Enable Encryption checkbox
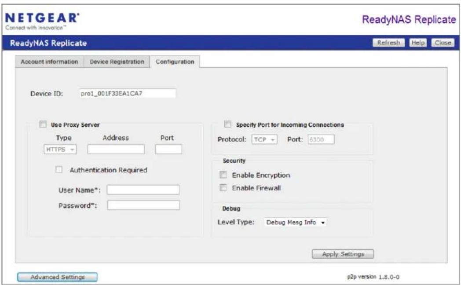Viewport: 461px width, 285px height. (x=223, y=175)
